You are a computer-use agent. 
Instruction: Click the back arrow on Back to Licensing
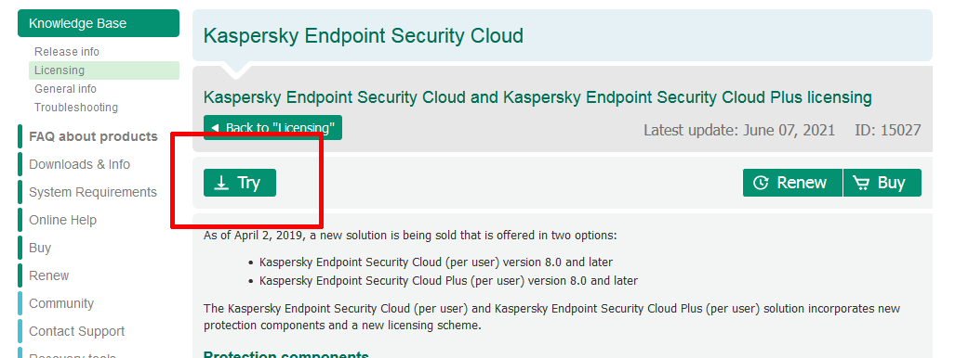click(x=215, y=128)
